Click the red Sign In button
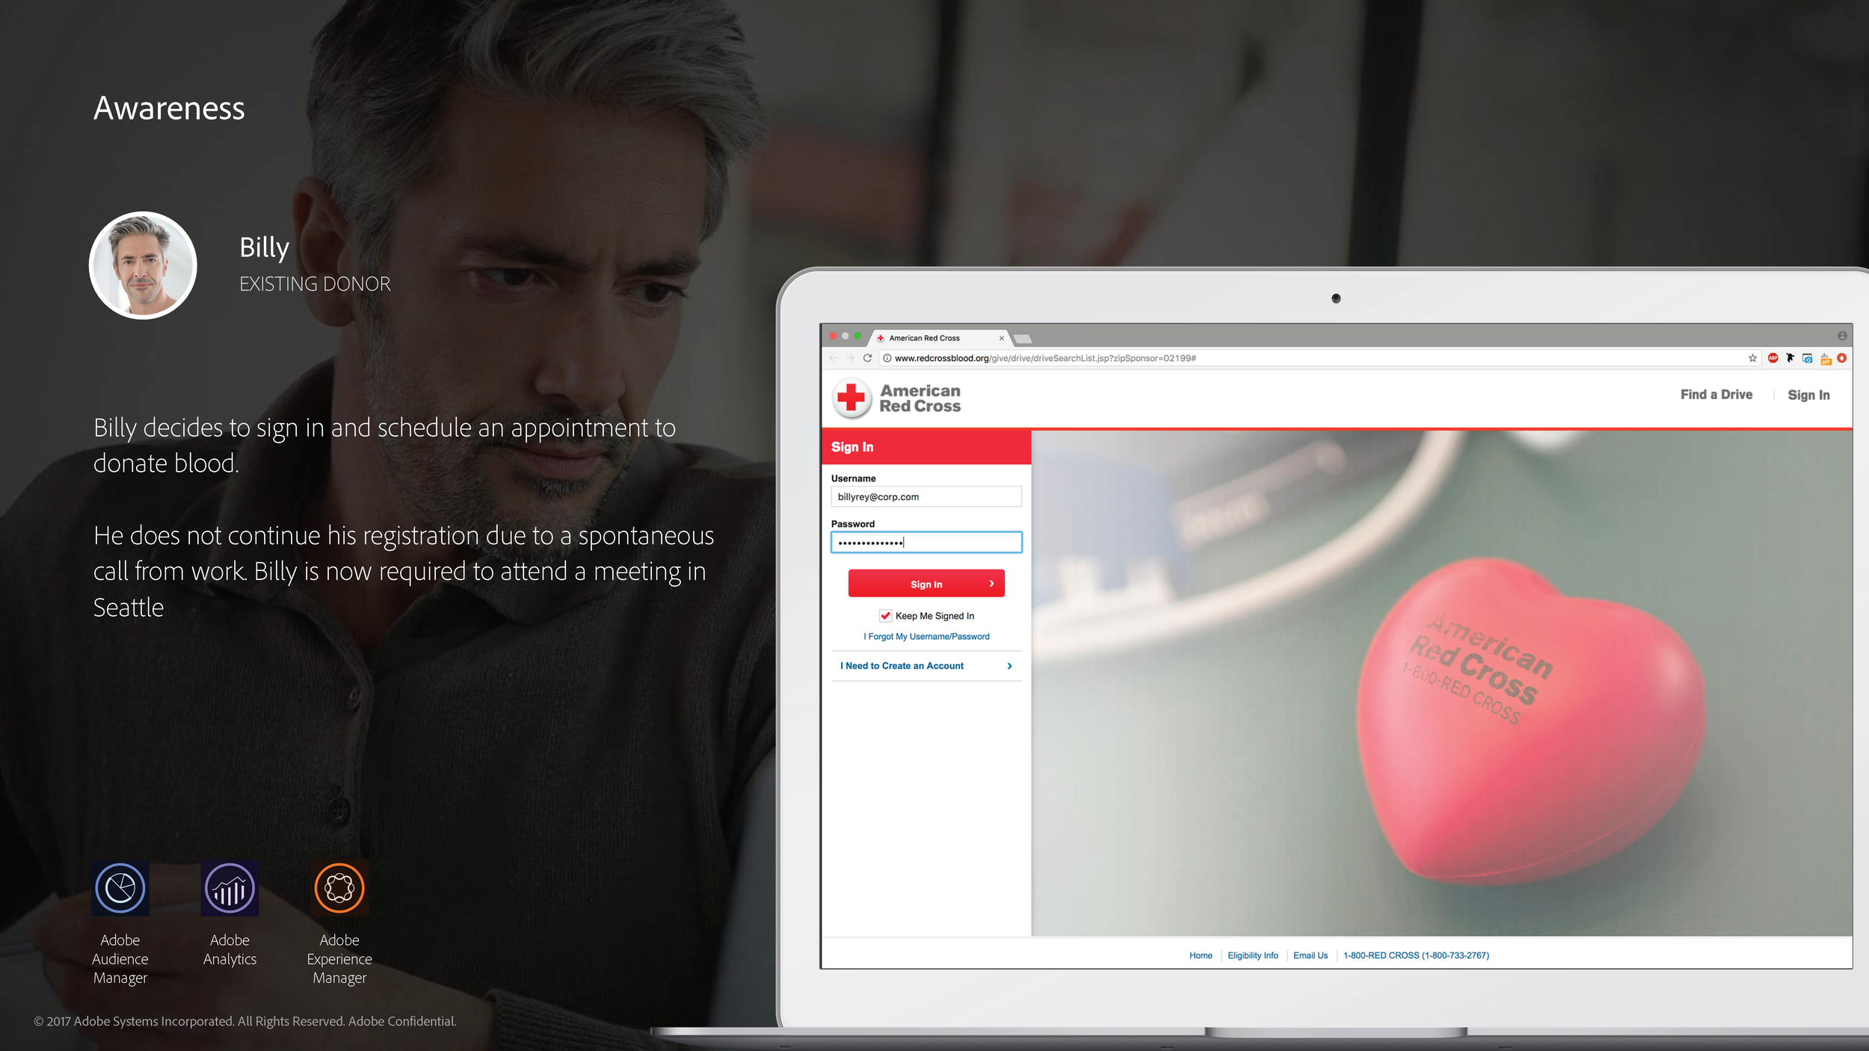 tap(926, 584)
